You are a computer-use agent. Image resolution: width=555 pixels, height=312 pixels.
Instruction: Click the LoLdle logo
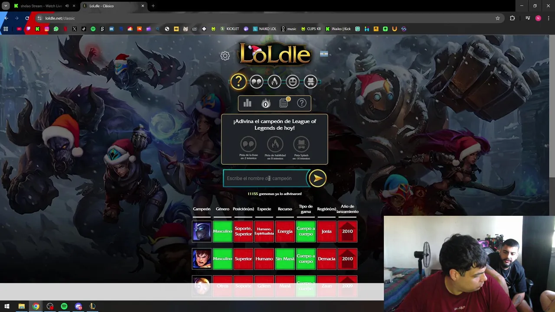pyautogui.click(x=275, y=54)
